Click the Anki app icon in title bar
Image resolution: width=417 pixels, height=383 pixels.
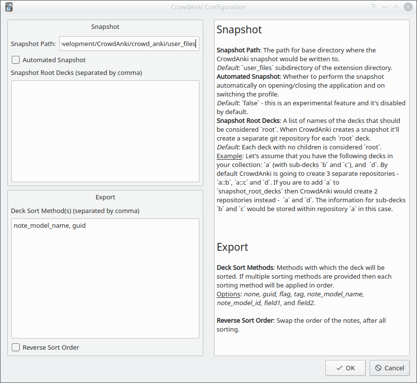[9, 7]
